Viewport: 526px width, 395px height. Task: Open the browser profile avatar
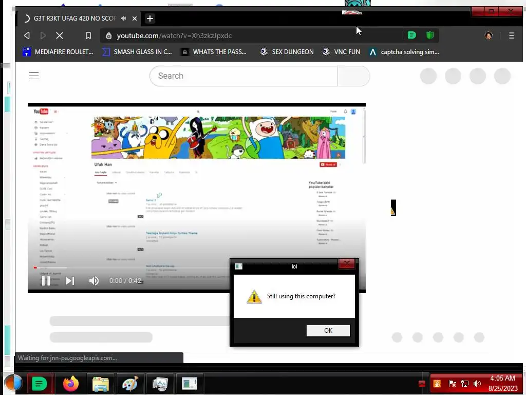[x=489, y=35]
